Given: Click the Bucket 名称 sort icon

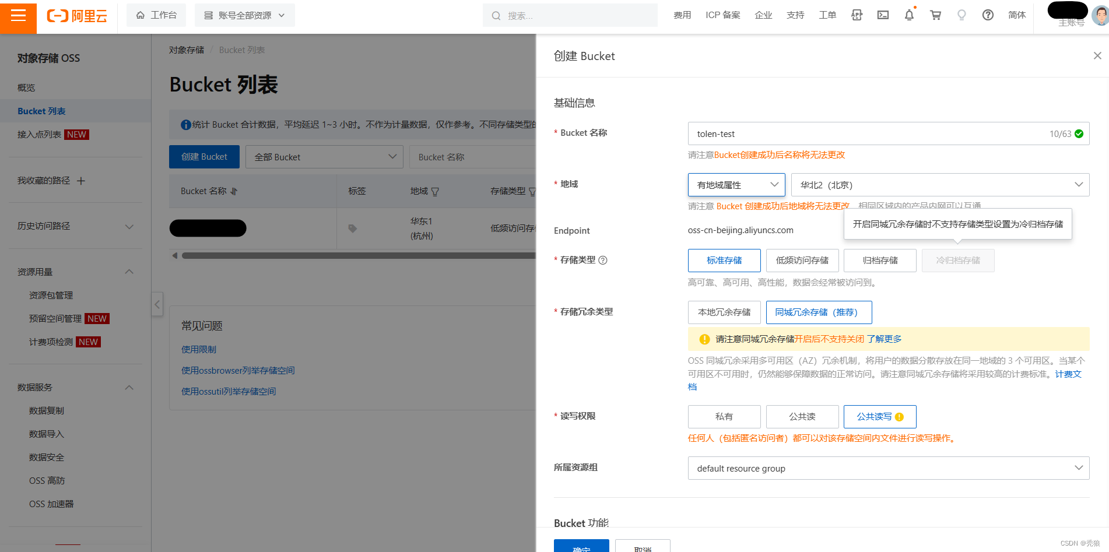Looking at the screenshot, I should (x=234, y=191).
